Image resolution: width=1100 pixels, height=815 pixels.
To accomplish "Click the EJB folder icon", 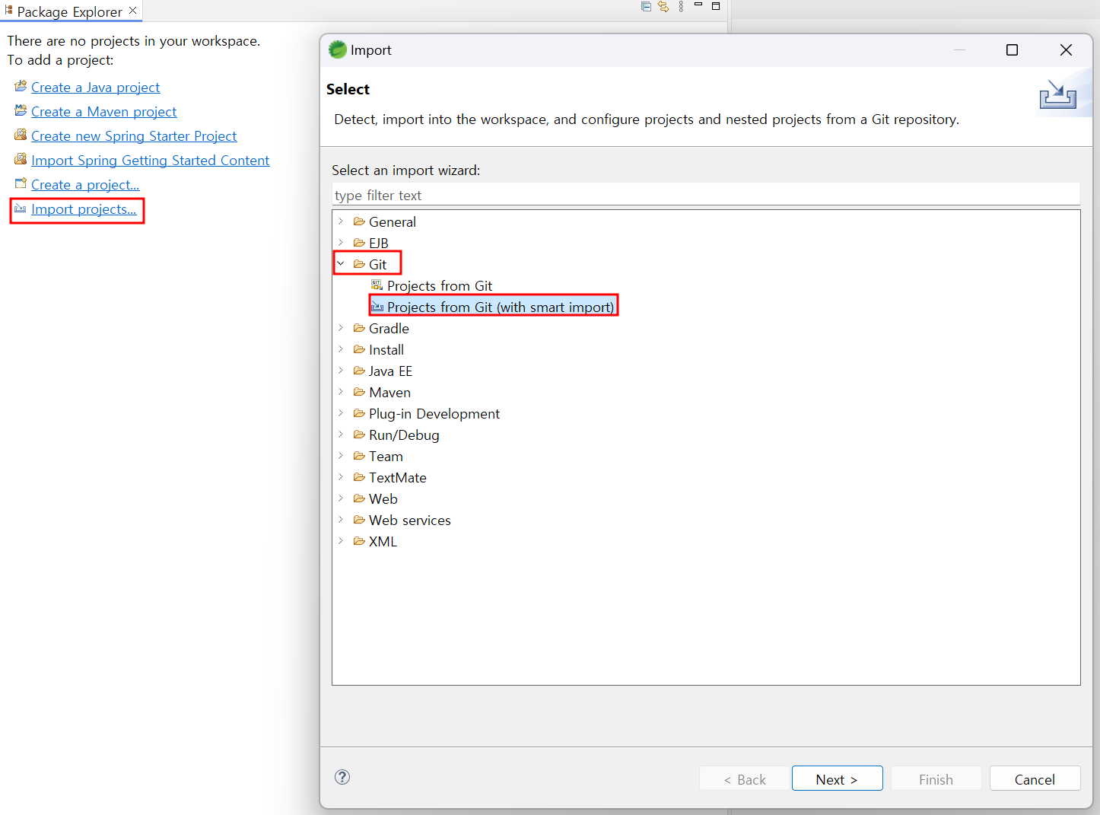I will click(359, 243).
